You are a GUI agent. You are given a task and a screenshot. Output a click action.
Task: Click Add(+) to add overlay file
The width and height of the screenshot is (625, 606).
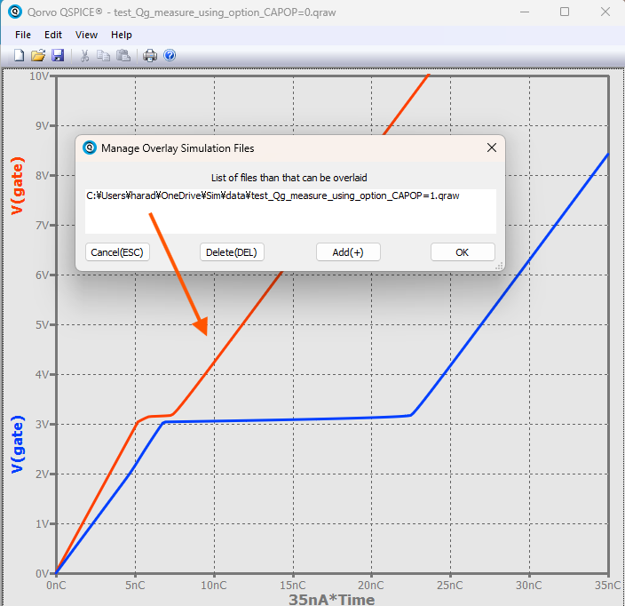[x=348, y=252]
